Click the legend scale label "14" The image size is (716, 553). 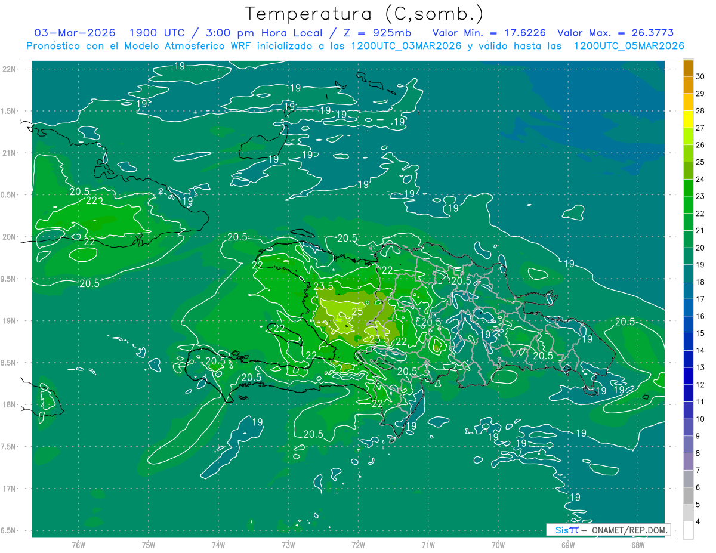(700, 351)
